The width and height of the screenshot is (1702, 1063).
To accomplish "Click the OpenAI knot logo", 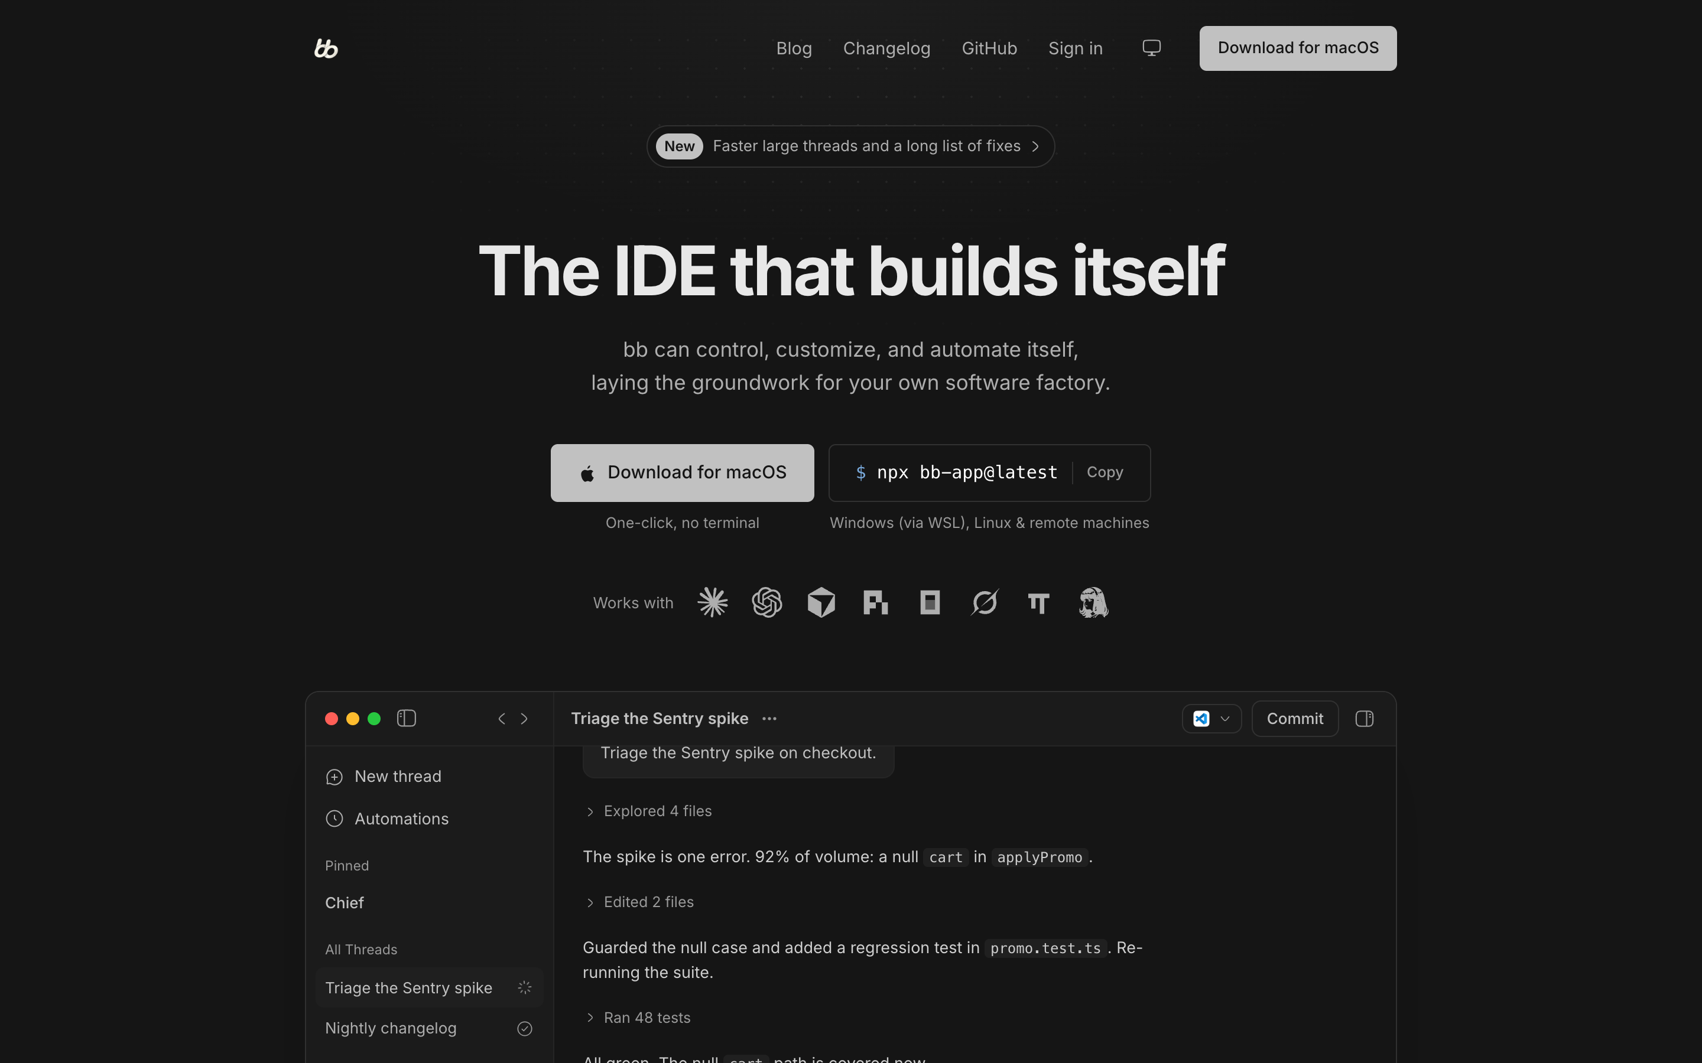I will click(766, 602).
